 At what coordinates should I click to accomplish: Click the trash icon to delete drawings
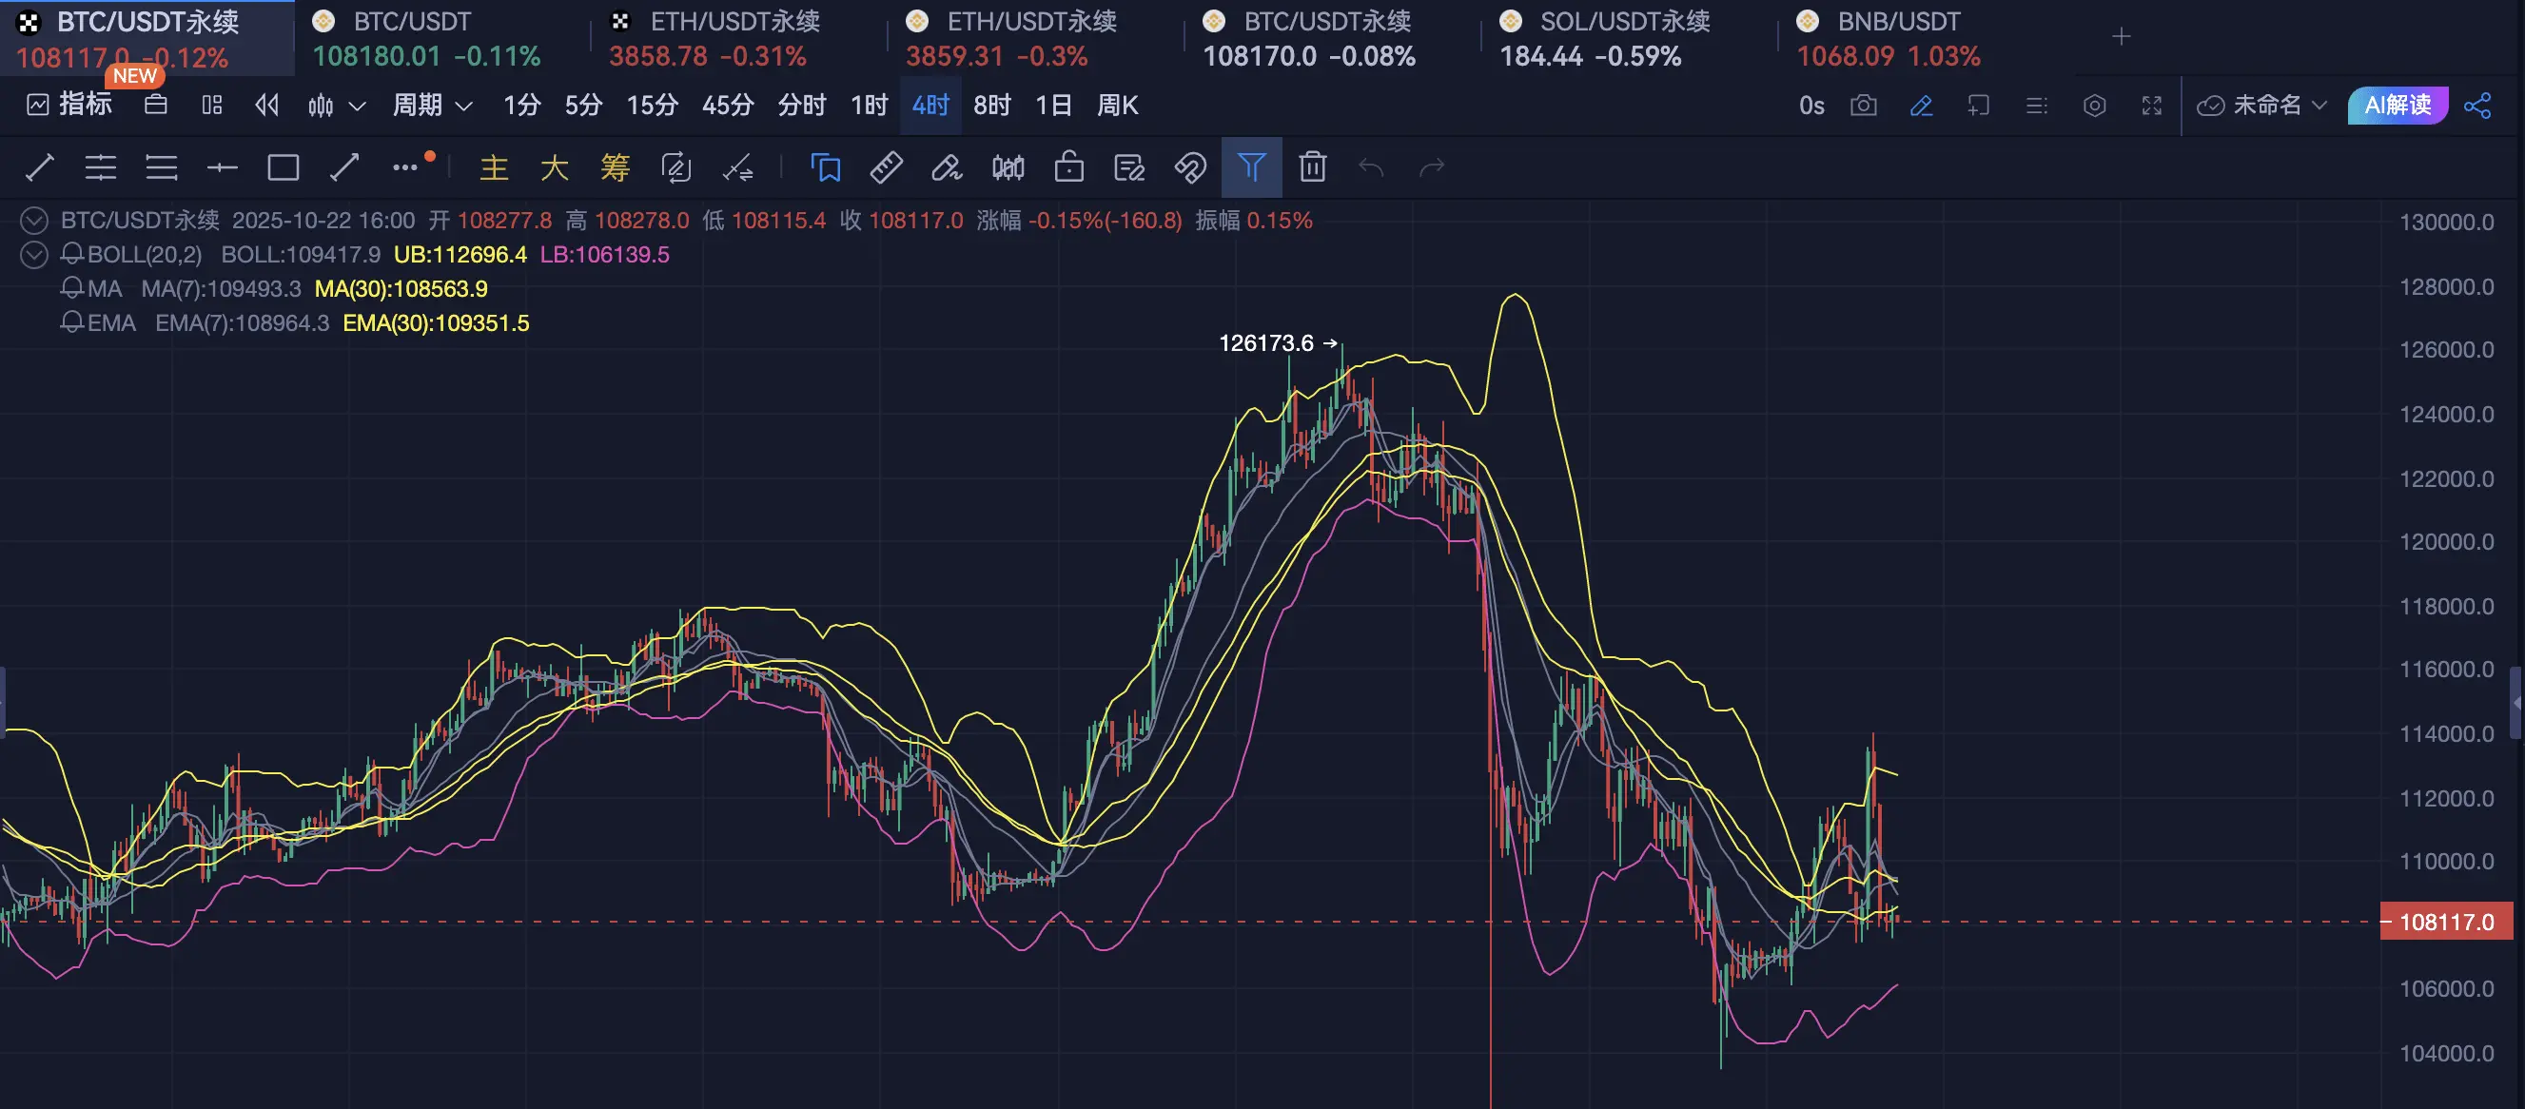pyautogui.click(x=1313, y=167)
